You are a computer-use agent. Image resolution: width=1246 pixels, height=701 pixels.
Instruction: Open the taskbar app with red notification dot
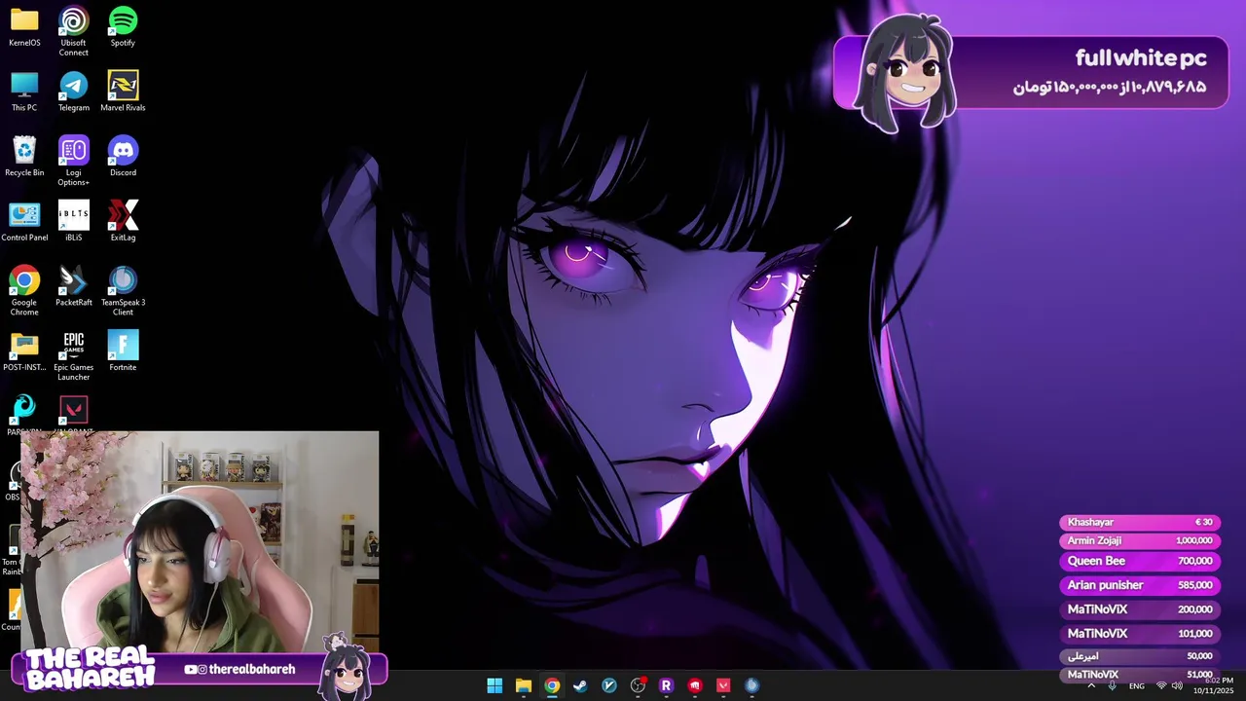pyautogui.click(x=638, y=685)
